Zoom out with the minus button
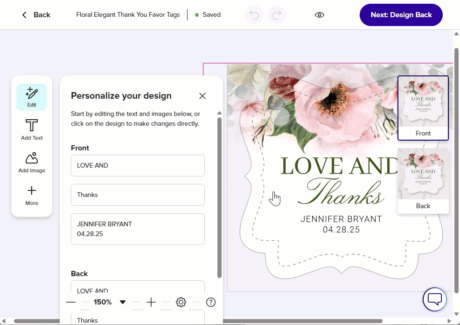This screenshot has height=325, width=460. (x=71, y=302)
